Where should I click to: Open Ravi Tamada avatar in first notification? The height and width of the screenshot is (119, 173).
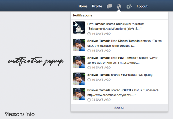pyautogui.click(x=79, y=27)
